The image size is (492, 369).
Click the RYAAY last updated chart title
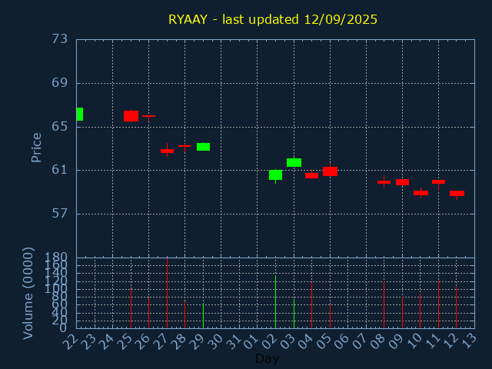(273, 19)
